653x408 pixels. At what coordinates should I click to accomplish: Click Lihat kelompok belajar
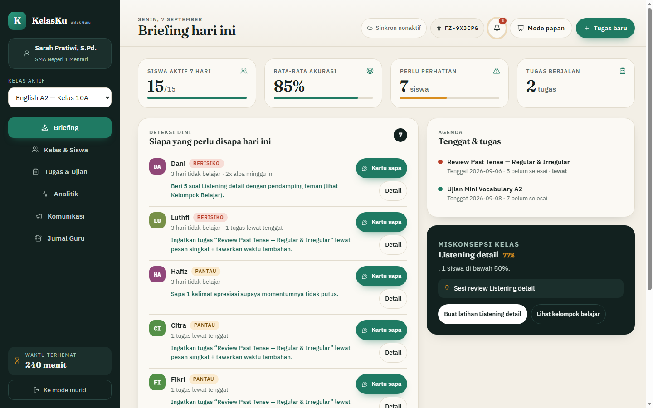tap(568, 314)
